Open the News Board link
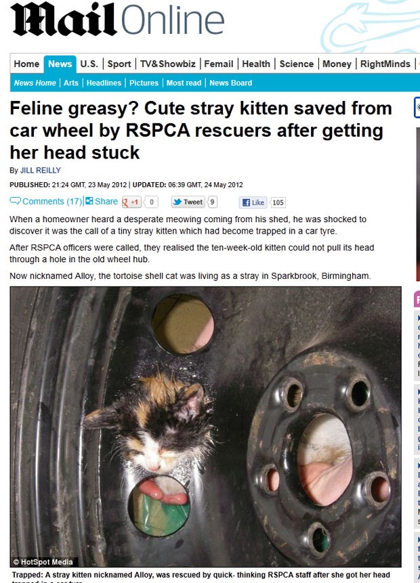Screen dimensions: 420x583 coord(230,83)
